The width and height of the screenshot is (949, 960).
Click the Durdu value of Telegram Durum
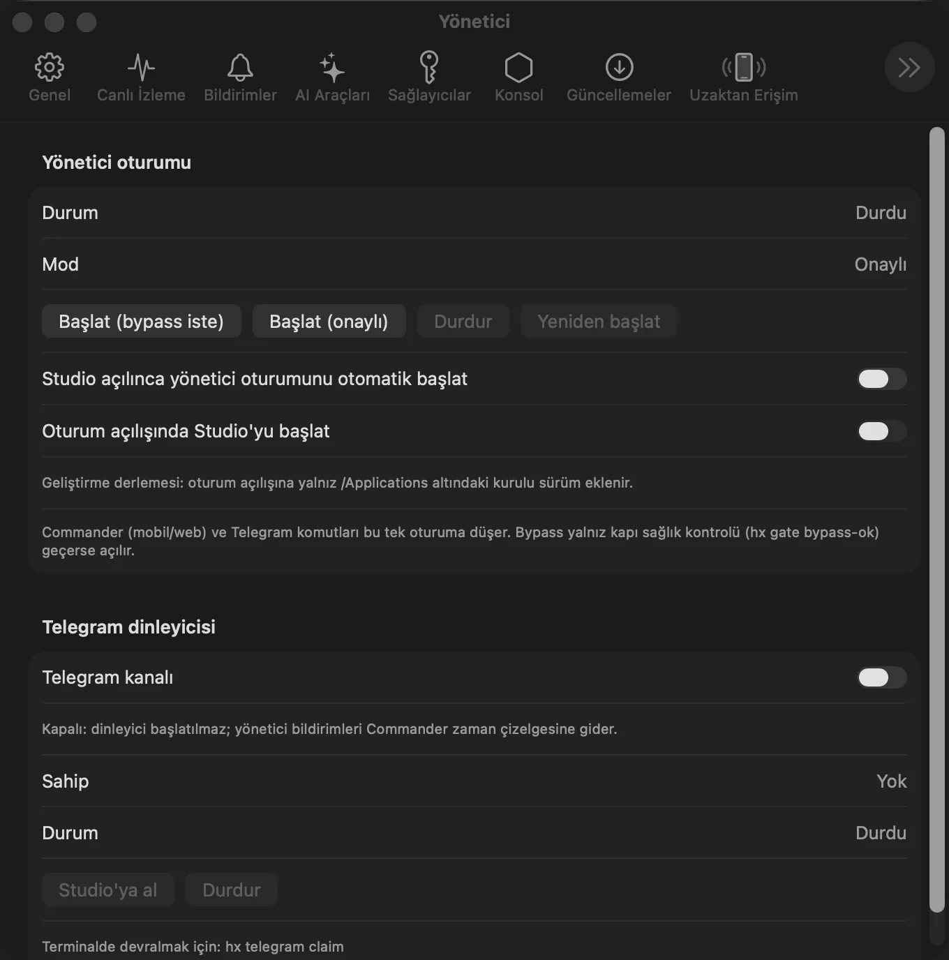pyautogui.click(x=881, y=833)
